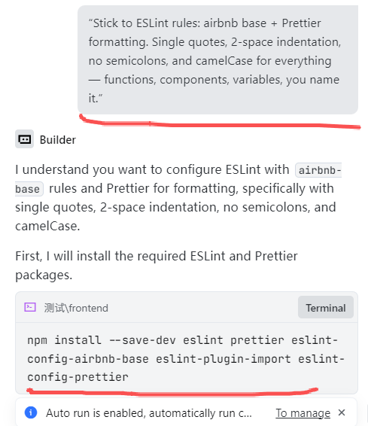Click the airbnb- inline code tag
The height and width of the screenshot is (426, 368).
[x=319, y=170]
